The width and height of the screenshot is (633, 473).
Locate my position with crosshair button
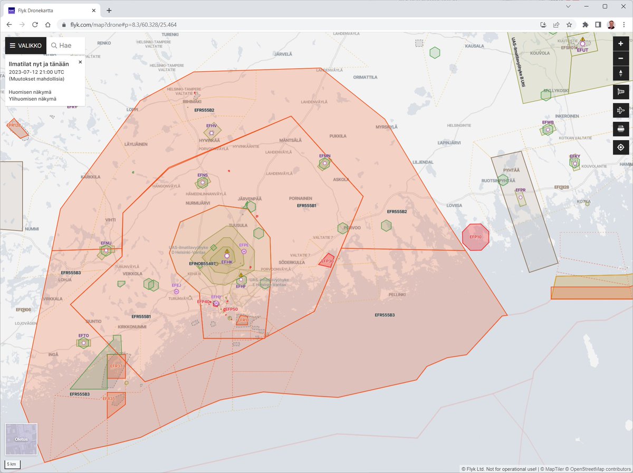(x=621, y=147)
